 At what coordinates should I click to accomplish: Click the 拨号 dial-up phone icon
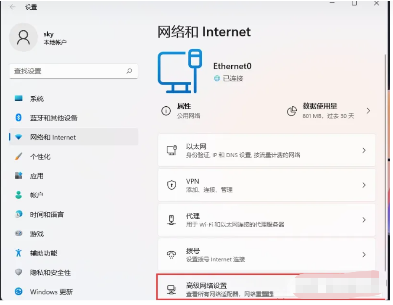coord(172,254)
